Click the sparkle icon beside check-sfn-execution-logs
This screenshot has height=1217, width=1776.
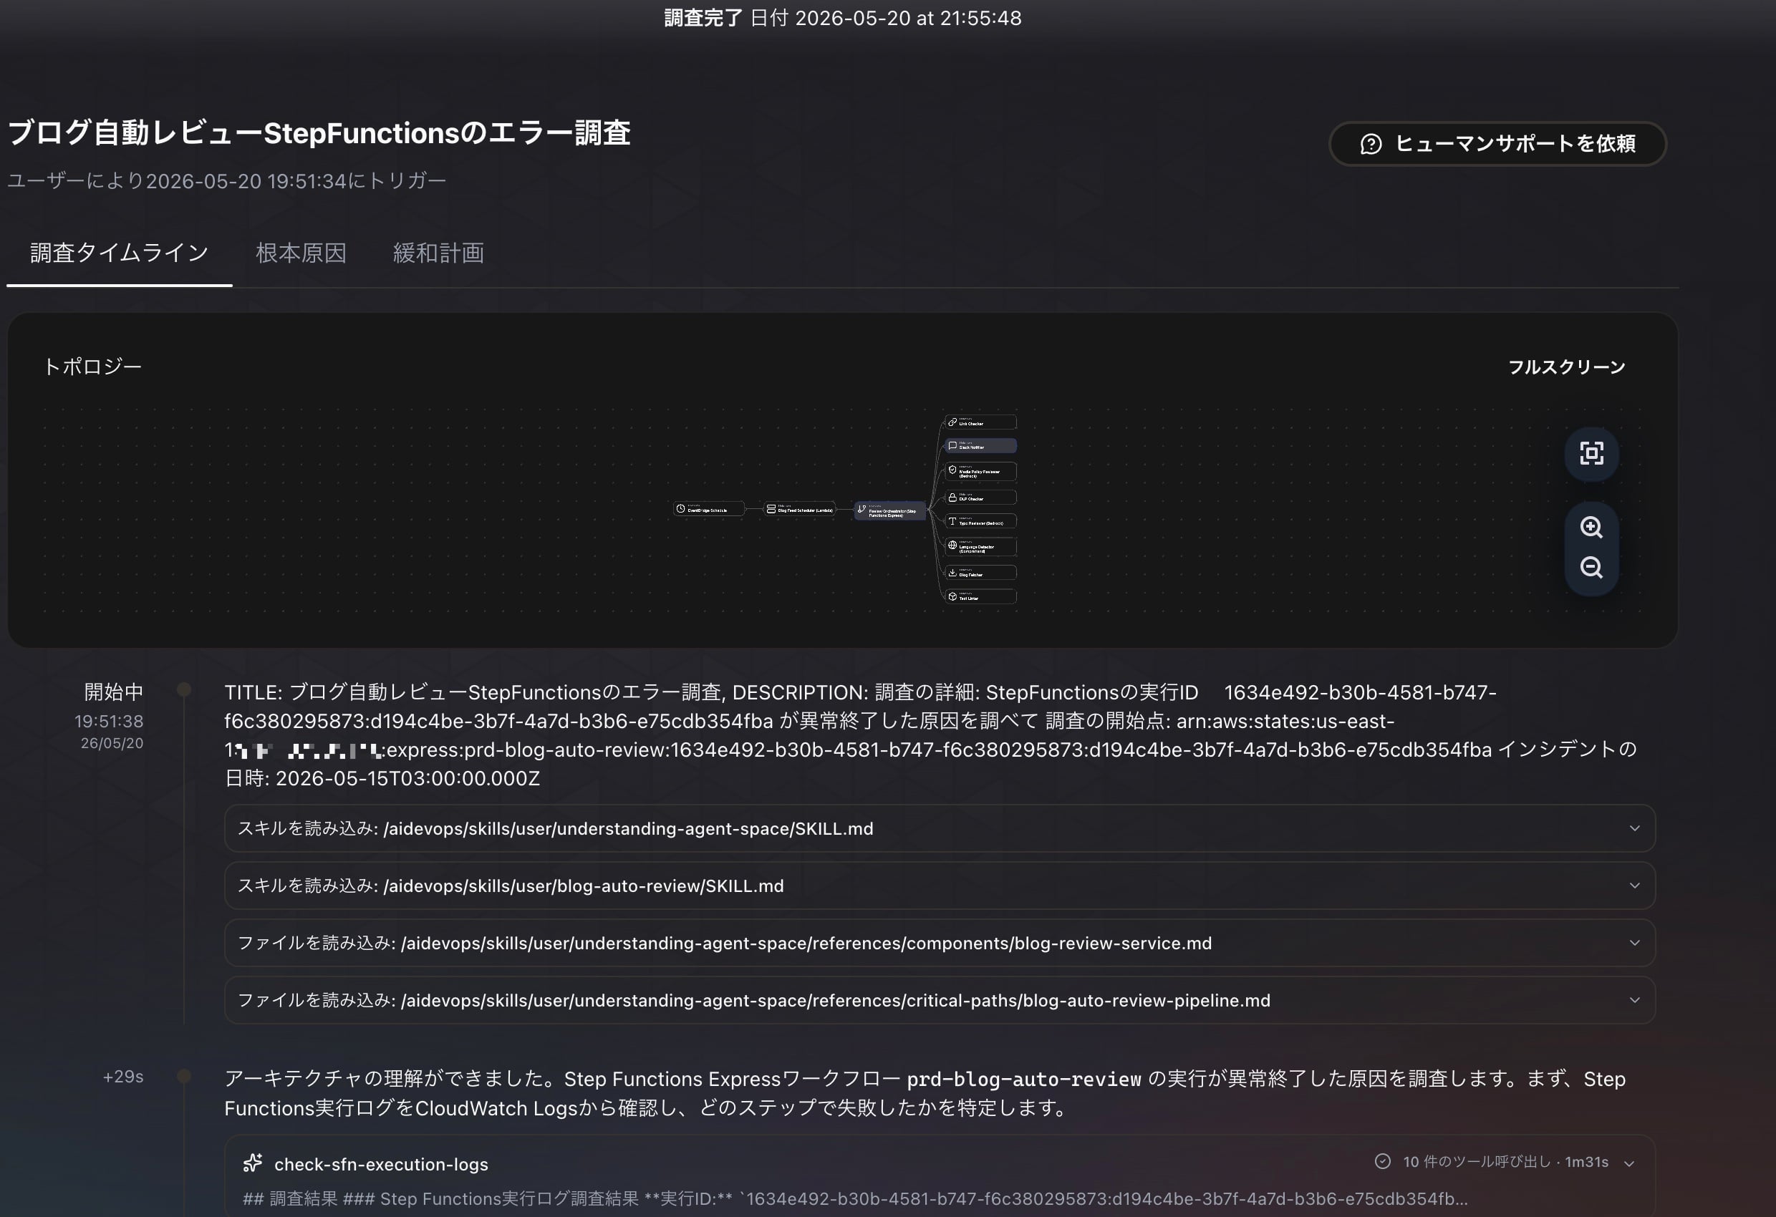coord(252,1163)
